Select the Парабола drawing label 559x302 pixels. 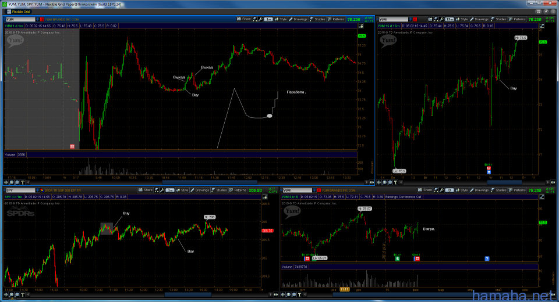(296, 92)
